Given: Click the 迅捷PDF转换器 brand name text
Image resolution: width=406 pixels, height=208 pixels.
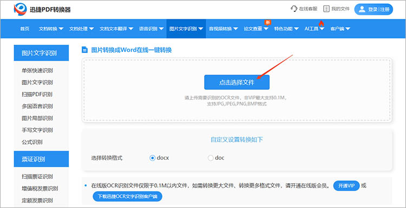Looking at the screenshot, I should click(50, 10).
